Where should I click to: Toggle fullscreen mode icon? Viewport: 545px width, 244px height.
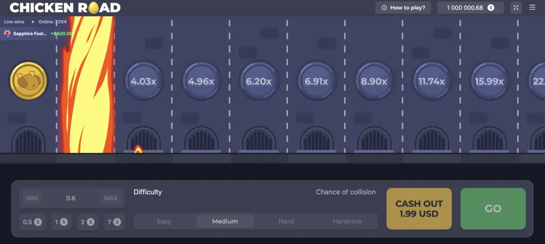coord(516,8)
